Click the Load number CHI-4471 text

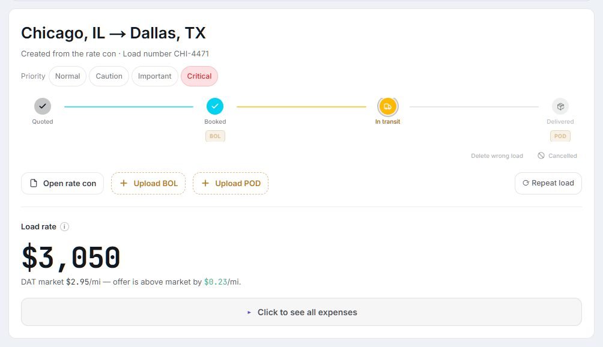point(166,54)
